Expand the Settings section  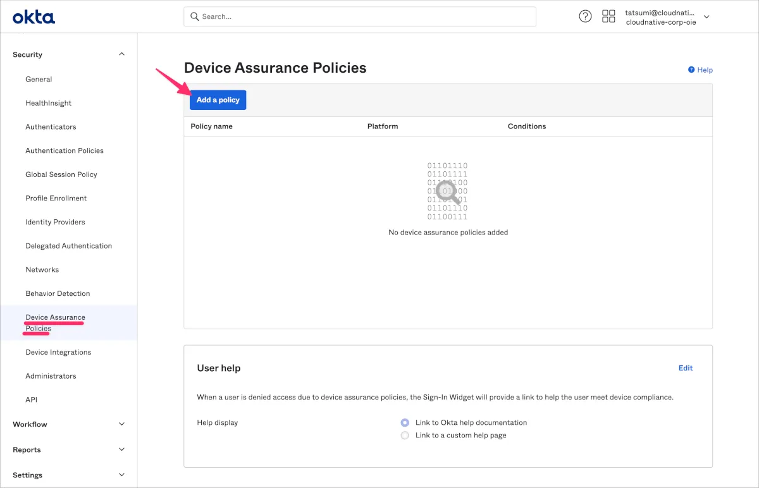pyautogui.click(x=122, y=475)
